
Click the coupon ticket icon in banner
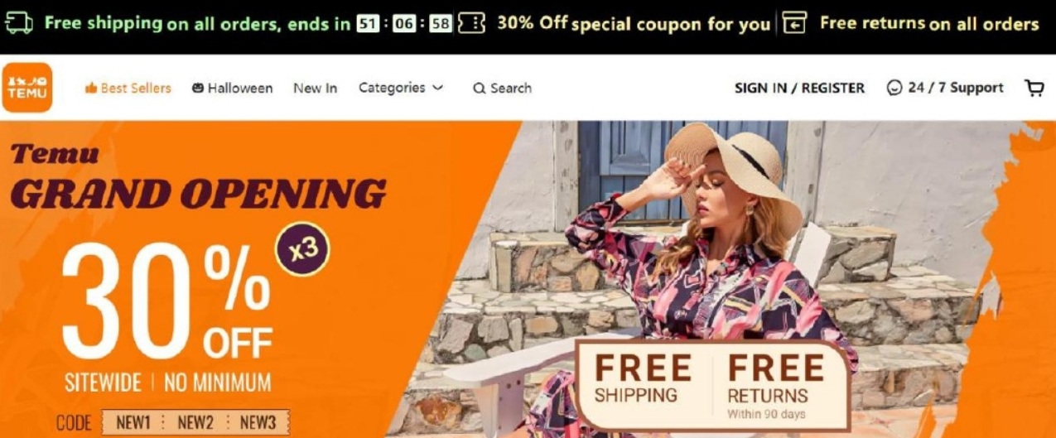pos(471,23)
